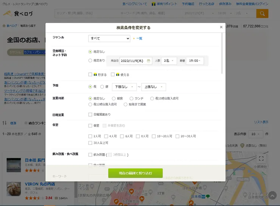The image size is (280, 206).
Task: Click the T-point icon in header
Action: point(154,4)
